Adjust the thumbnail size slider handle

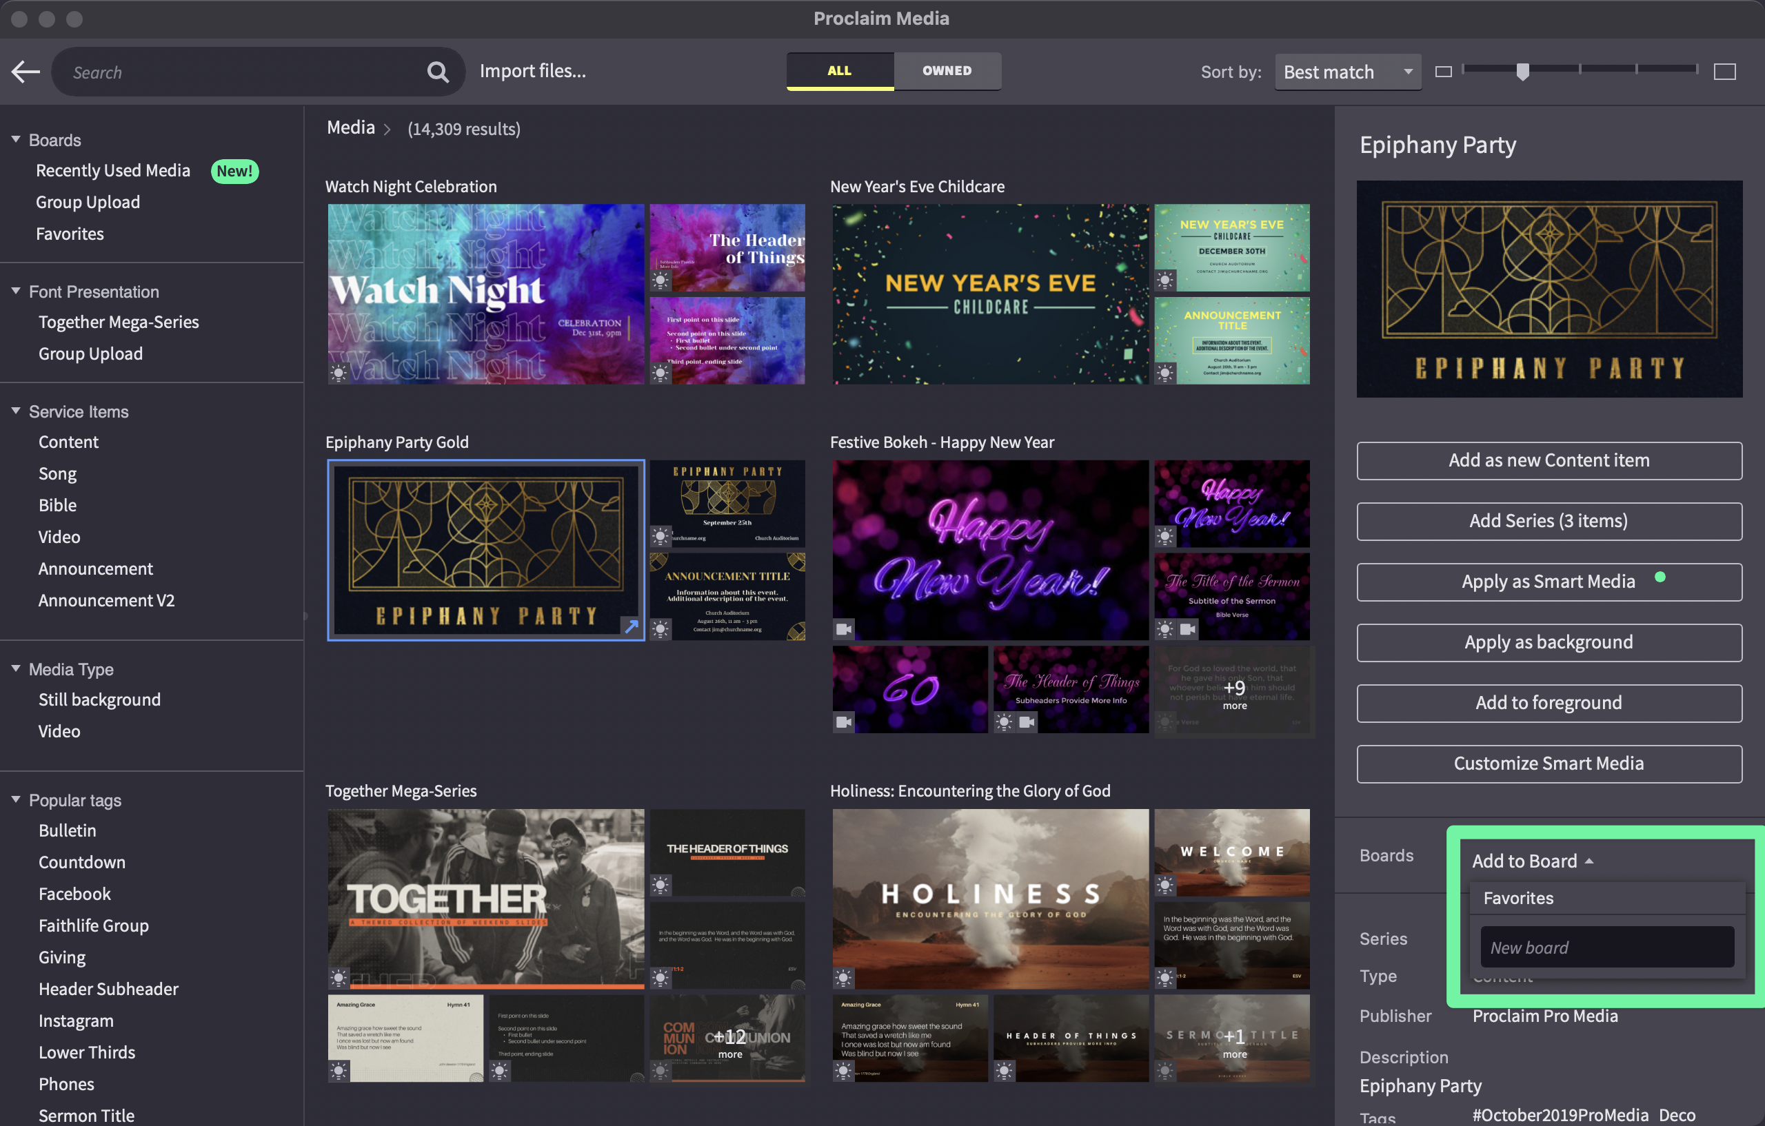(1522, 71)
